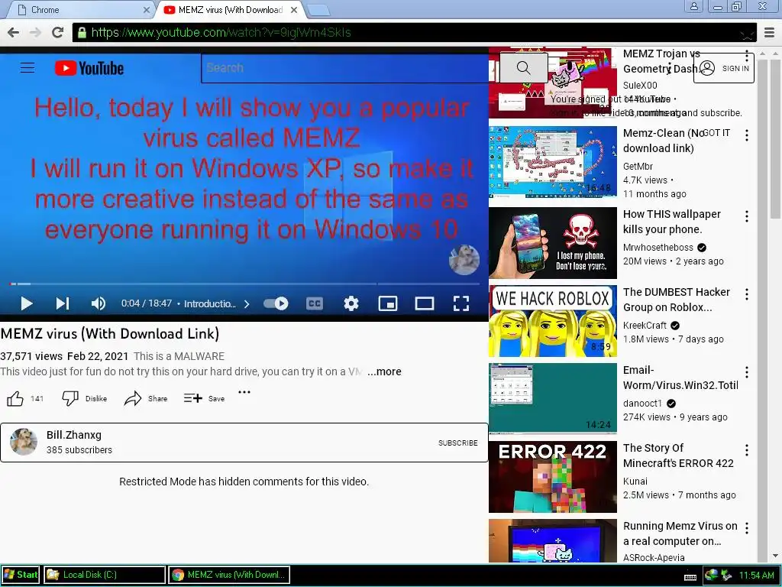Open WE HACK ROBLOX thumbnail

(x=553, y=321)
